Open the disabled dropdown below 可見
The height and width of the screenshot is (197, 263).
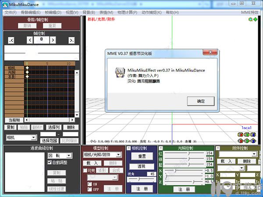tap(115, 177)
